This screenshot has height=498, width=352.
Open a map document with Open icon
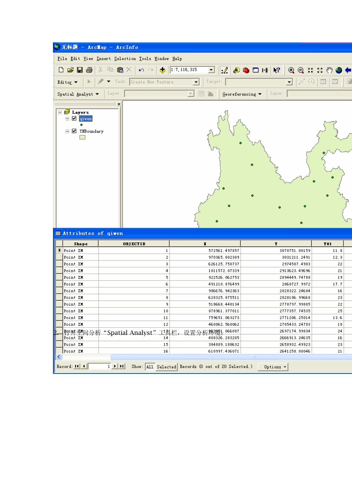(x=70, y=70)
